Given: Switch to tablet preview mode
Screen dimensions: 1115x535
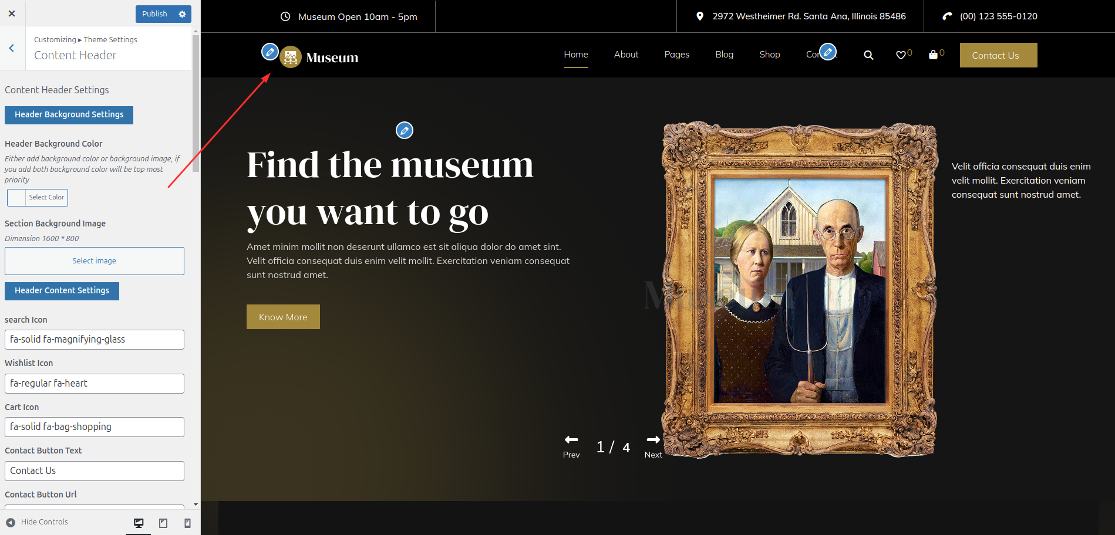Looking at the screenshot, I should pos(163,523).
